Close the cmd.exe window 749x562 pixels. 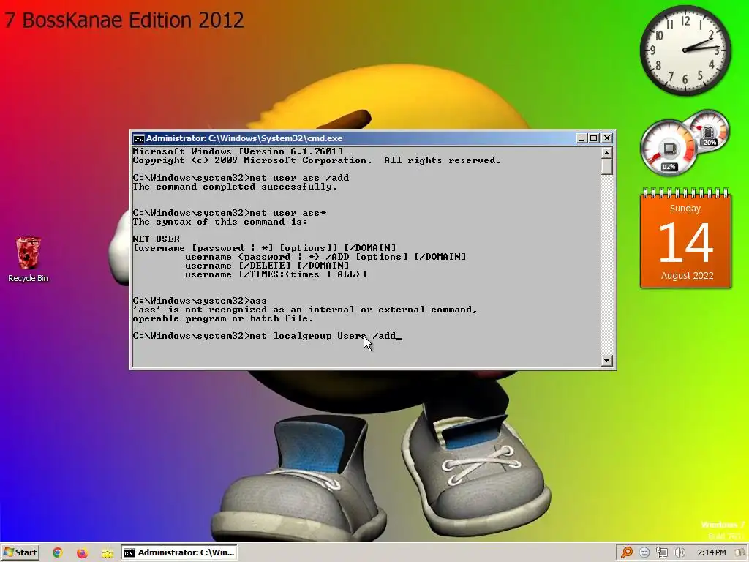pos(606,138)
